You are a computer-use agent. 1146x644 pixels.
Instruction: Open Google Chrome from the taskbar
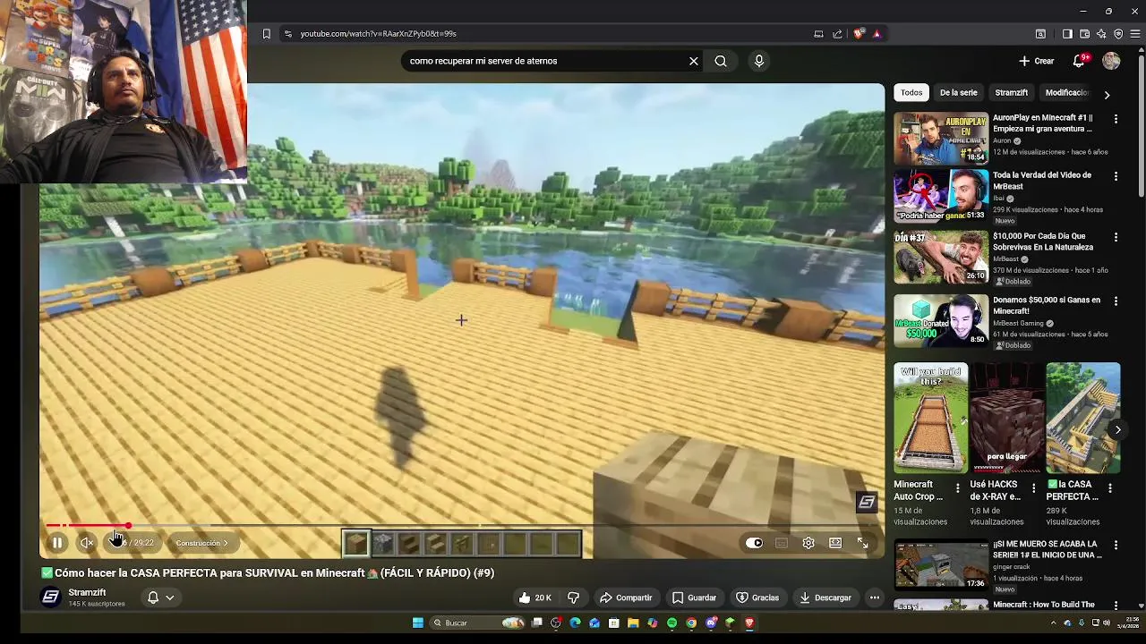coord(691,623)
